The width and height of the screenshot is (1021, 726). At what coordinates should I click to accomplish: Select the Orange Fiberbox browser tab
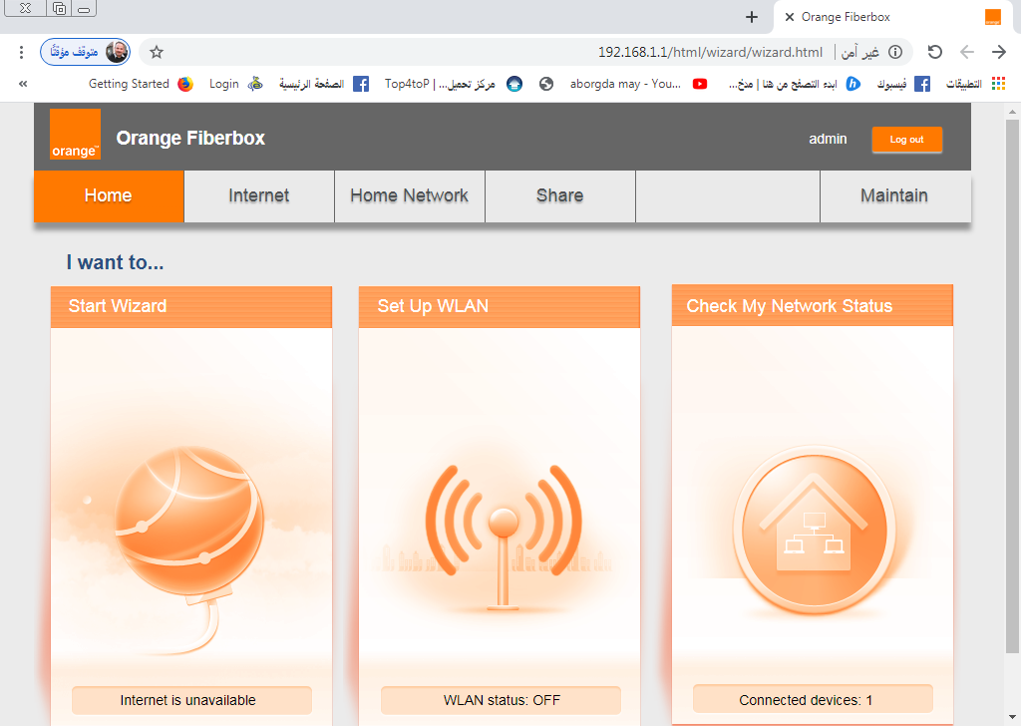pyautogui.click(x=894, y=17)
